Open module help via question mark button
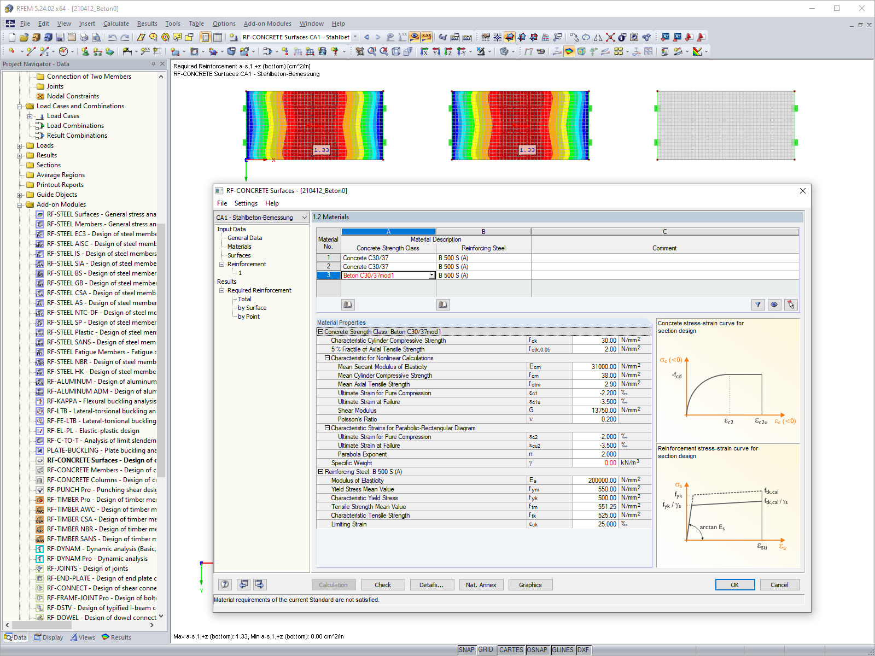The width and height of the screenshot is (875, 656). click(x=224, y=584)
